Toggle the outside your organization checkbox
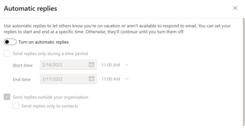 pyautogui.click(x=7, y=97)
